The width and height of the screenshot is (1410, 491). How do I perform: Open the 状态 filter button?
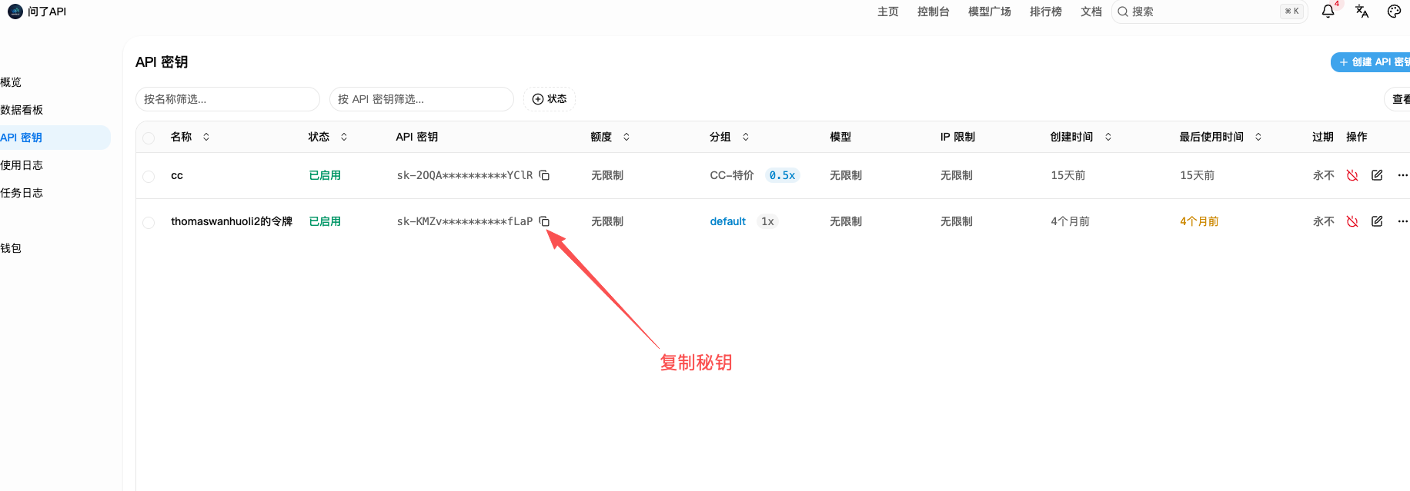pyautogui.click(x=550, y=99)
